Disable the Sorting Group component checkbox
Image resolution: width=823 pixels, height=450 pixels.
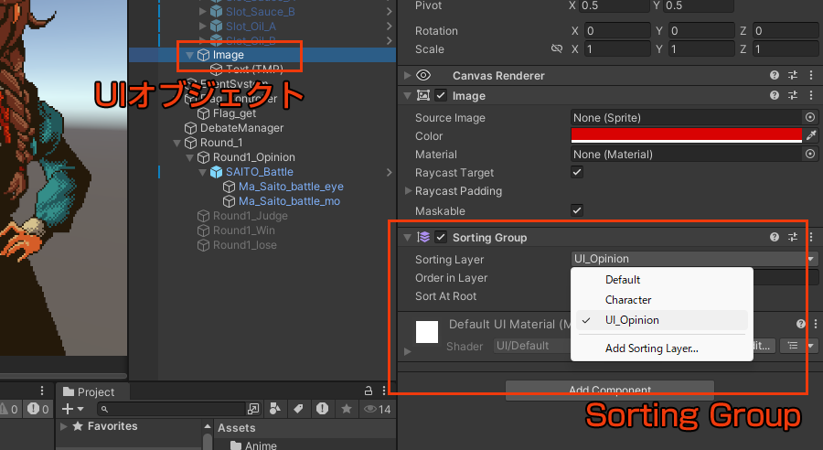(x=442, y=238)
